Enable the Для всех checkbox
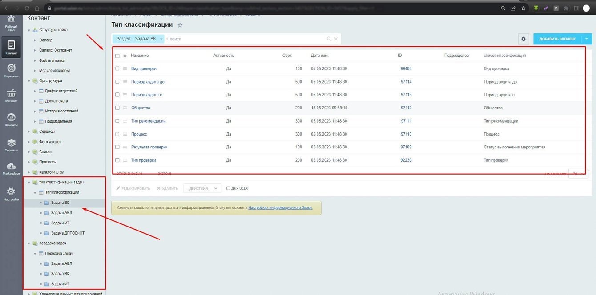 tap(228, 188)
